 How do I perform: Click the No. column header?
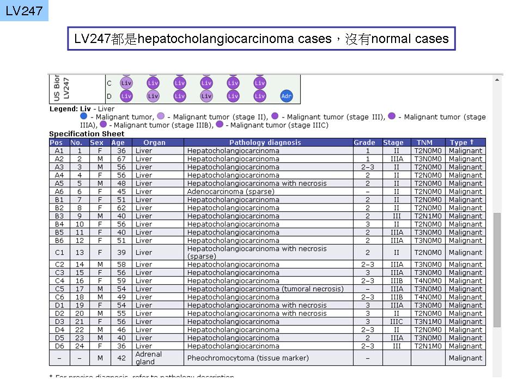[x=80, y=142]
